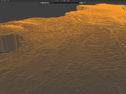The width and height of the screenshot is (126, 94).
Task: Open the snapping options dropdown
Action: (x=66, y=1)
